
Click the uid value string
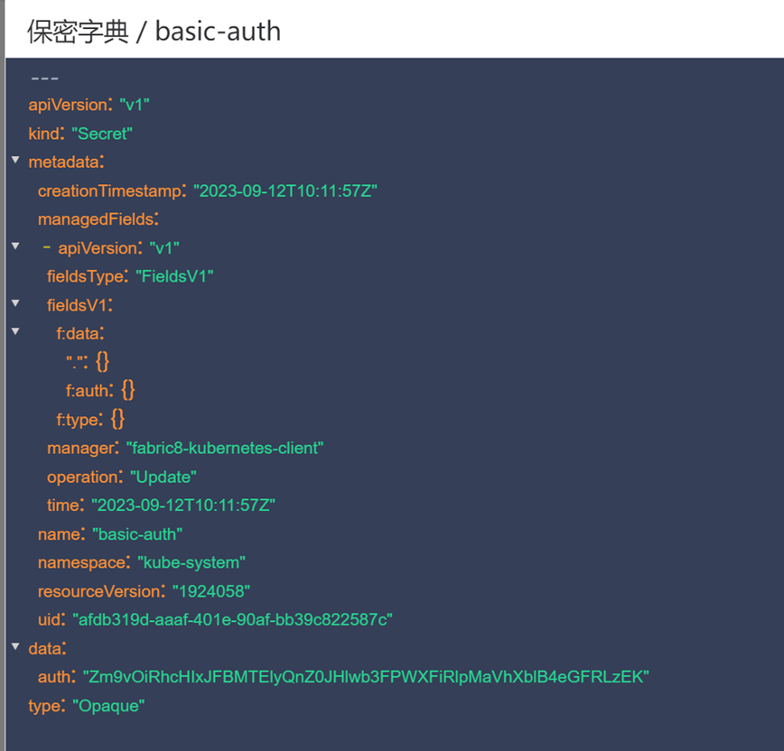point(232,619)
